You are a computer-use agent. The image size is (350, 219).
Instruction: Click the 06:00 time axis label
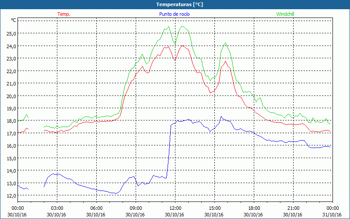tap(96, 208)
